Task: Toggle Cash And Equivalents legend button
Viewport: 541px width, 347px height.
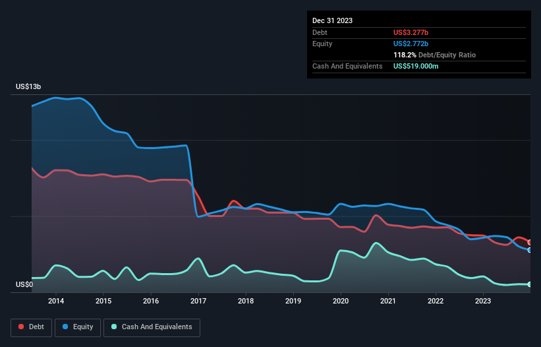Action: pos(152,327)
